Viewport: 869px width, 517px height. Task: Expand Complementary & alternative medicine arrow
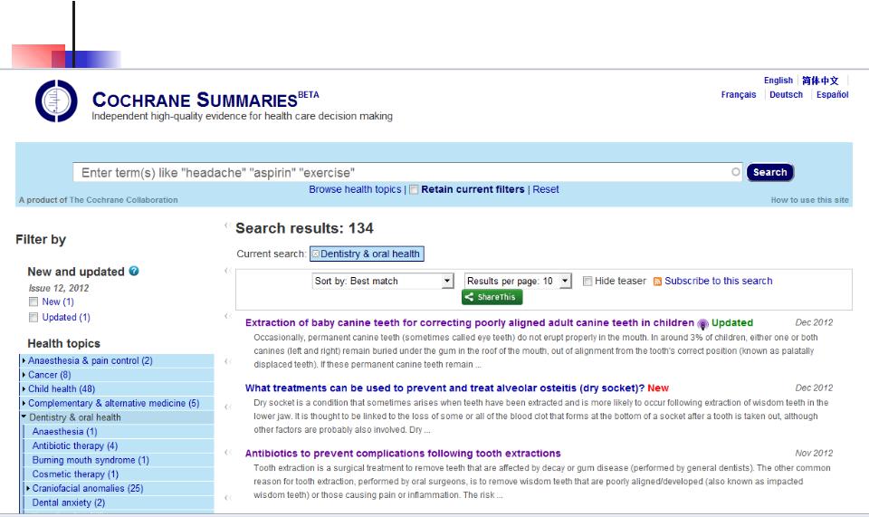24,404
